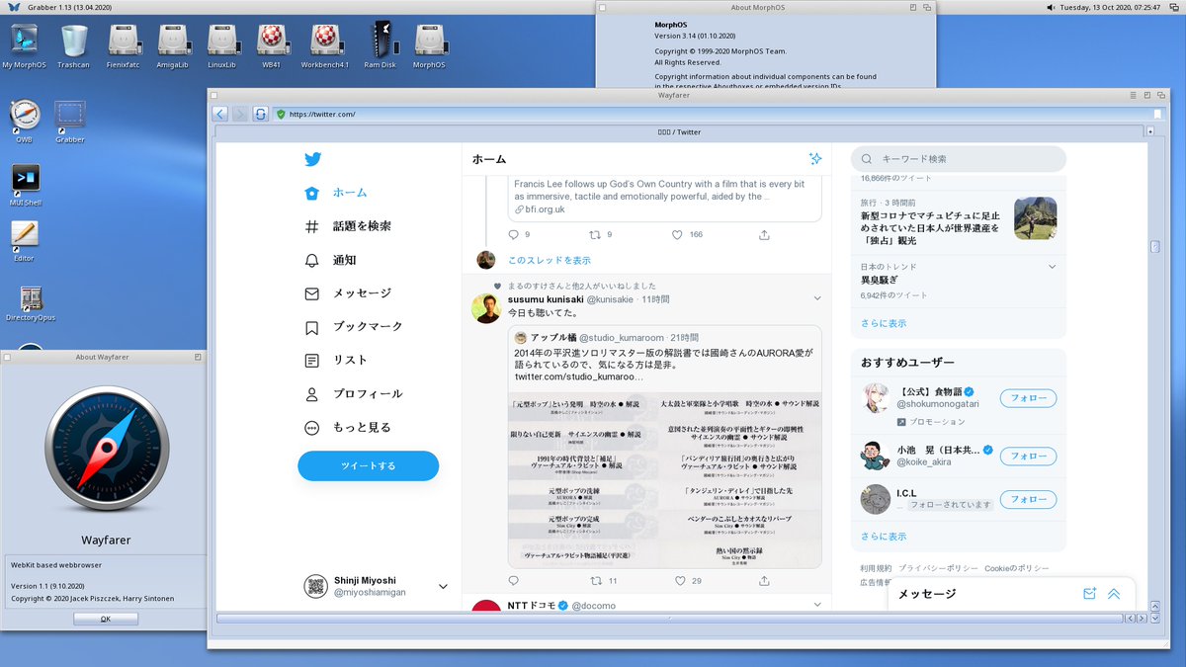1186x667 pixels.
Task: Follow 【公式】食物語 account
Action: tap(1028, 399)
